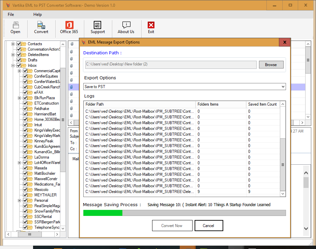Click the Convert Now button
The width and height of the screenshot is (316, 249).
[x=172, y=226]
